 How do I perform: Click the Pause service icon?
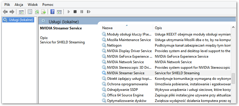[x=82, y=12]
